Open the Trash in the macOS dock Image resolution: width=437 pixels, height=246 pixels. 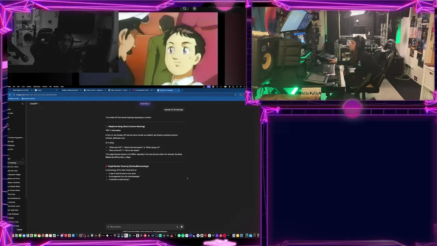258,235
